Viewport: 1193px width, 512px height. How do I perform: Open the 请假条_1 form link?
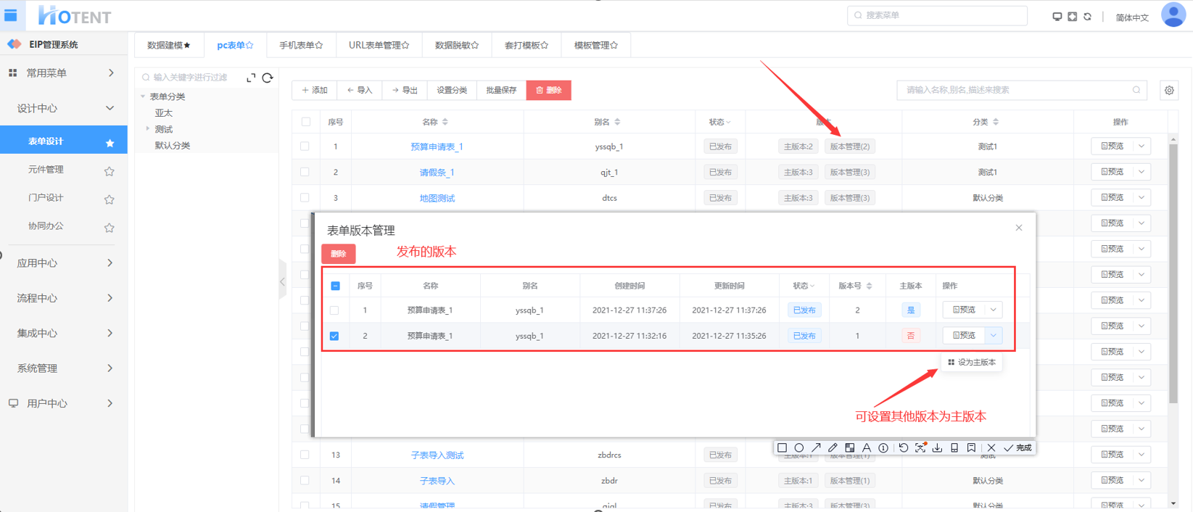437,173
